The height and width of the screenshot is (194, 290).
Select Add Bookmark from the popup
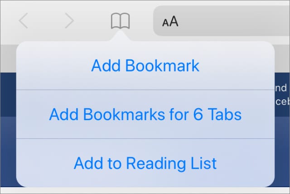pos(145,65)
